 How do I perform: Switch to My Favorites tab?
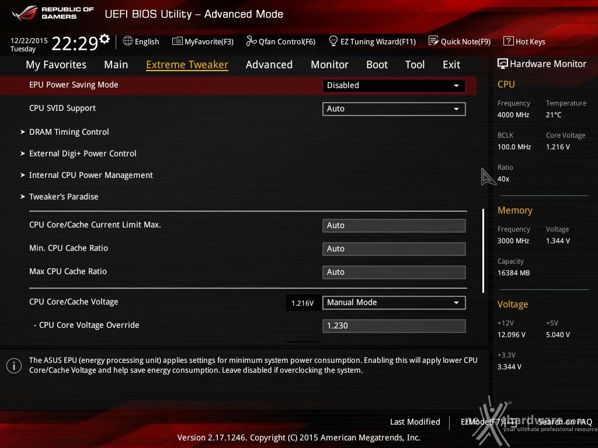coord(56,65)
